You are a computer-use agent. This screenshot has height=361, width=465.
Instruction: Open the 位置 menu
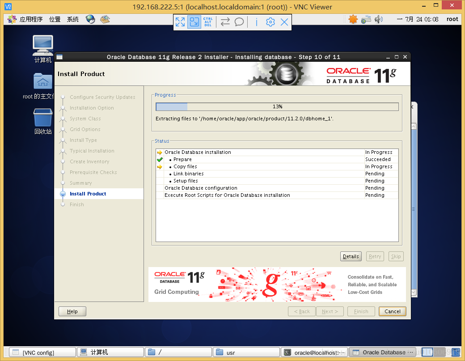coord(55,19)
